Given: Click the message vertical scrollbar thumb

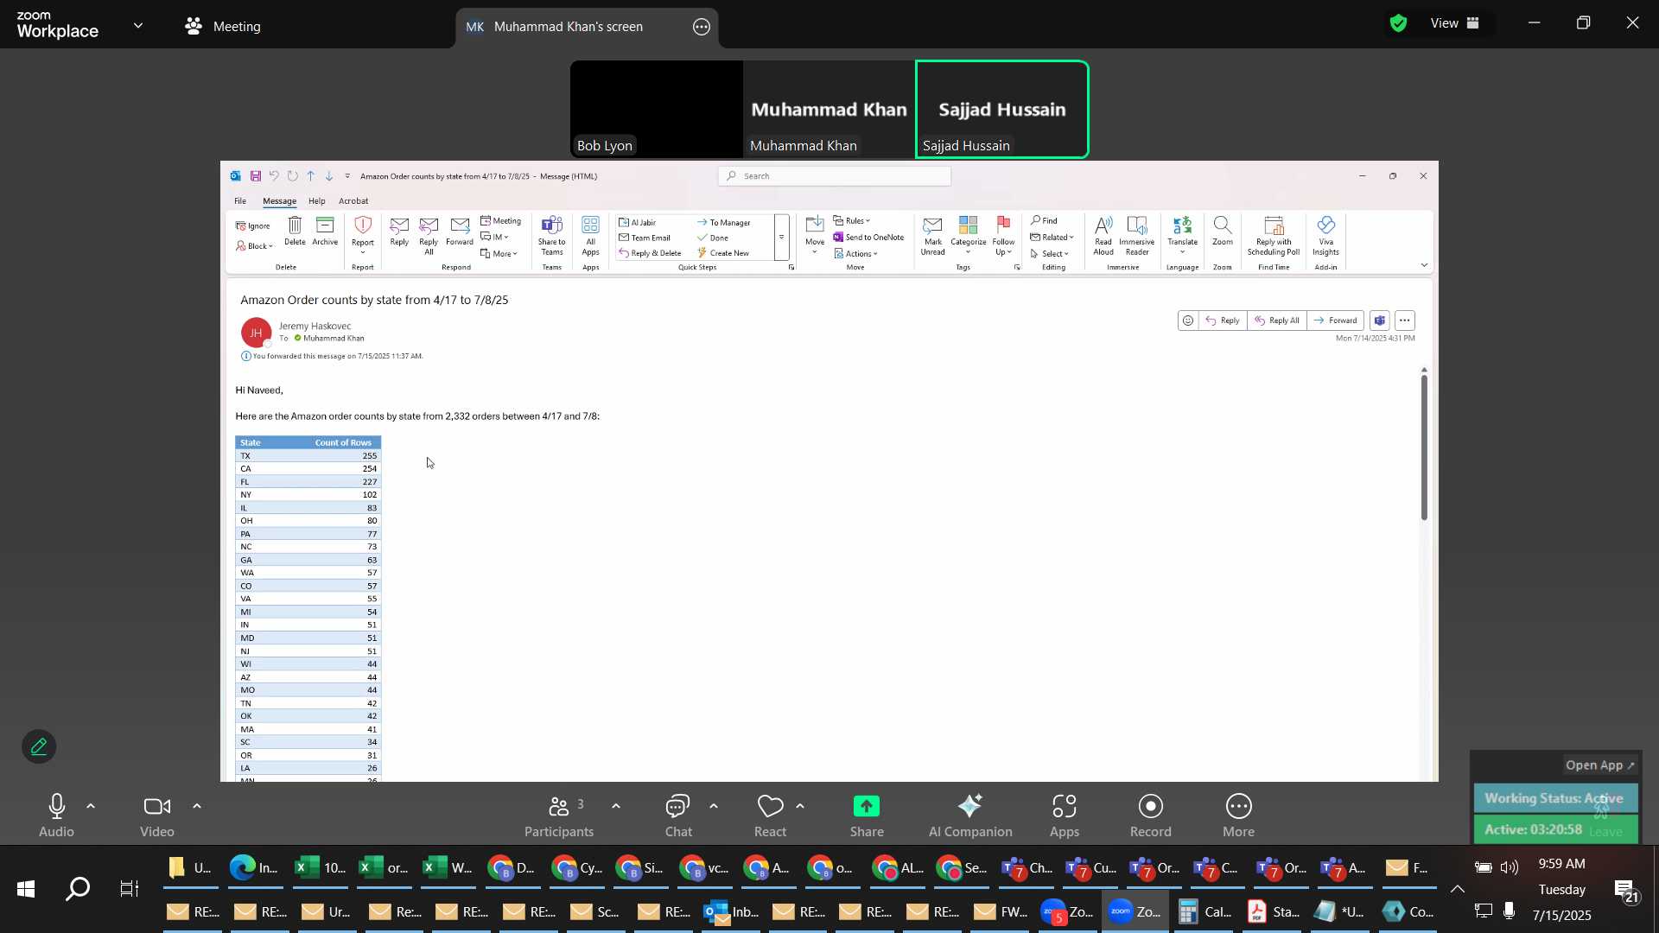Looking at the screenshot, I should point(1424,447).
